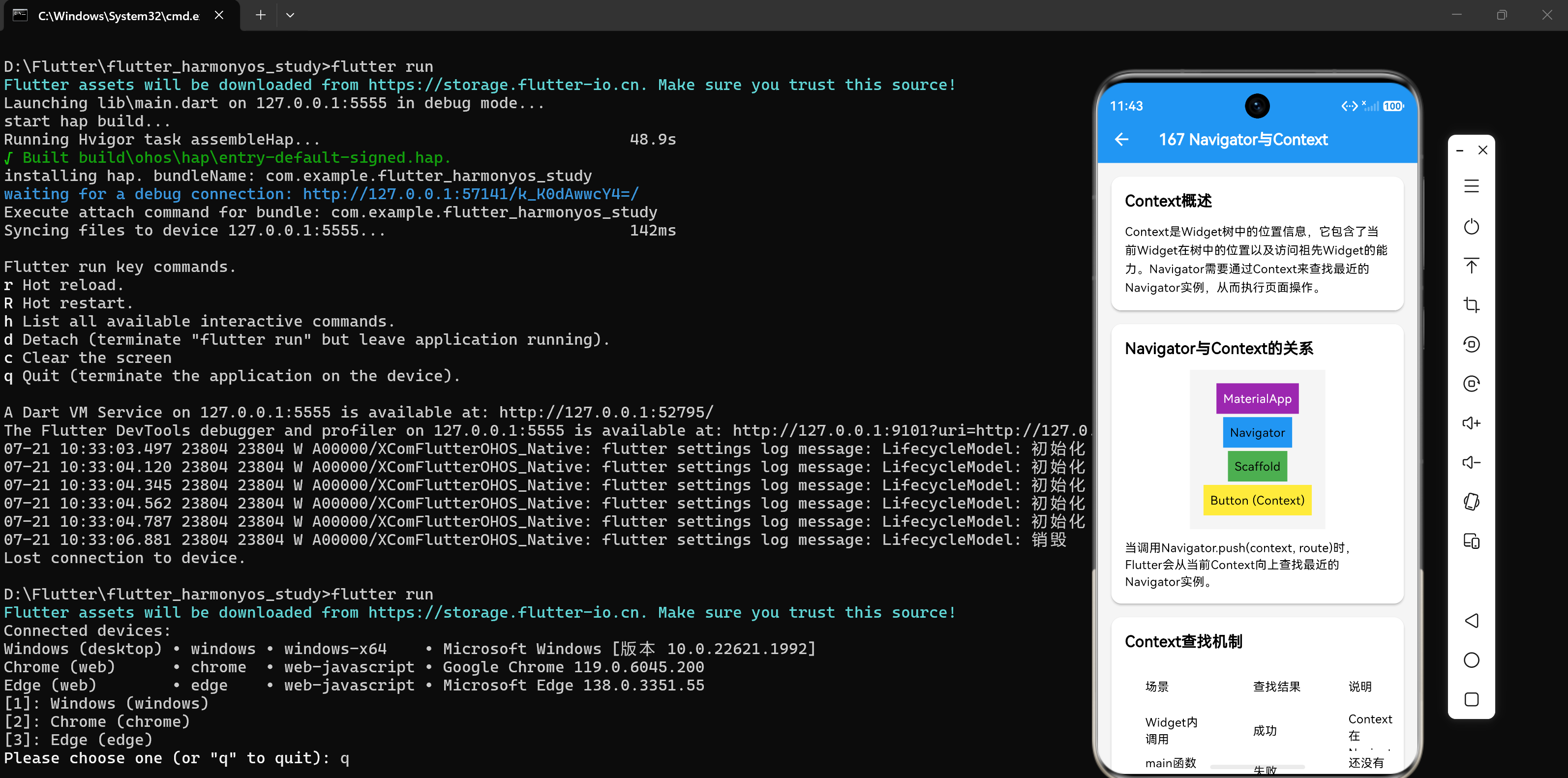Open the emulator toolbar hamburger menu
This screenshot has height=778, width=1568.
pos(1471,186)
